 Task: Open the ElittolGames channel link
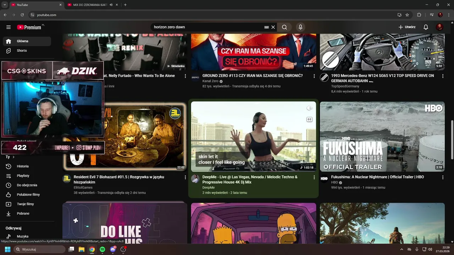click(x=83, y=188)
